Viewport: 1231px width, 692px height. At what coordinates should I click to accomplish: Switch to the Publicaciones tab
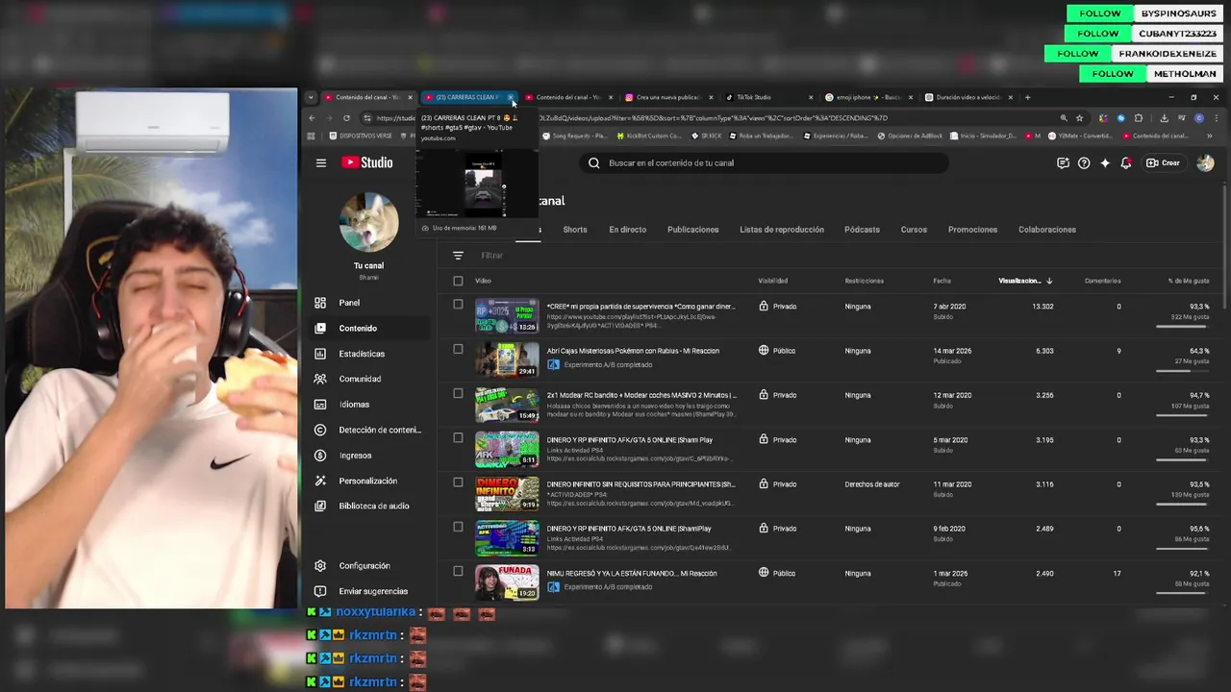[693, 230]
